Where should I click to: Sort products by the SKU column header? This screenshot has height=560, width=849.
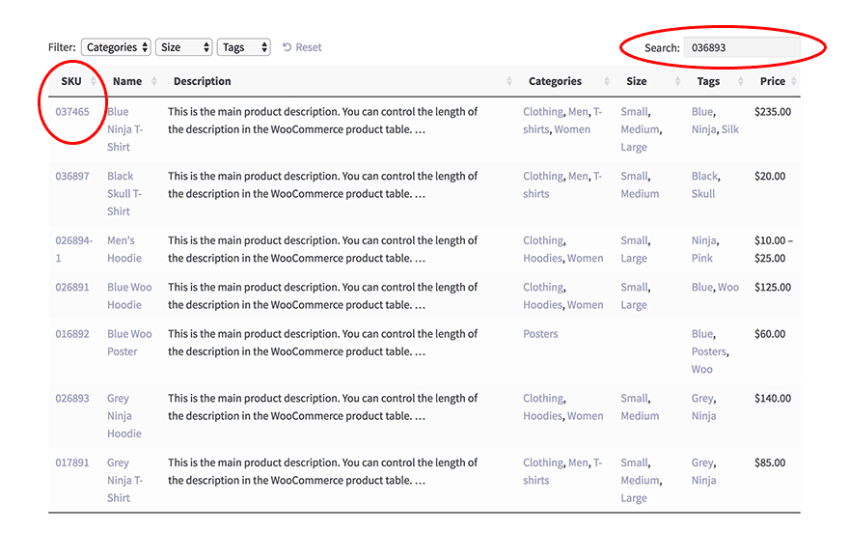coord(72,81)
